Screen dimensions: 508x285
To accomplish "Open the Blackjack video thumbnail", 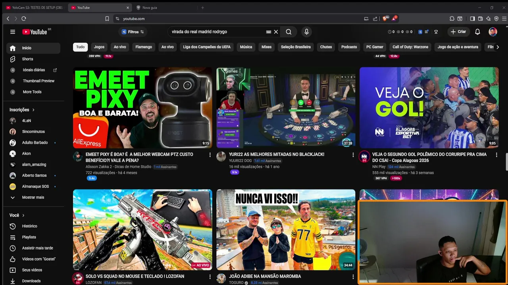I will [x=286, y=108].
